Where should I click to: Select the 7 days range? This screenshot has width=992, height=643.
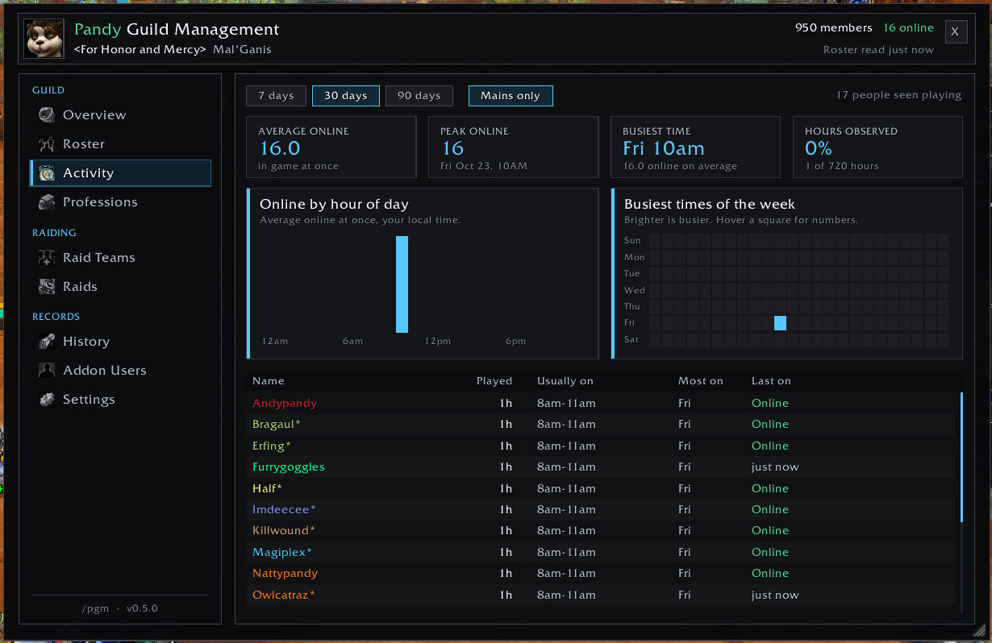coord(276,96)
